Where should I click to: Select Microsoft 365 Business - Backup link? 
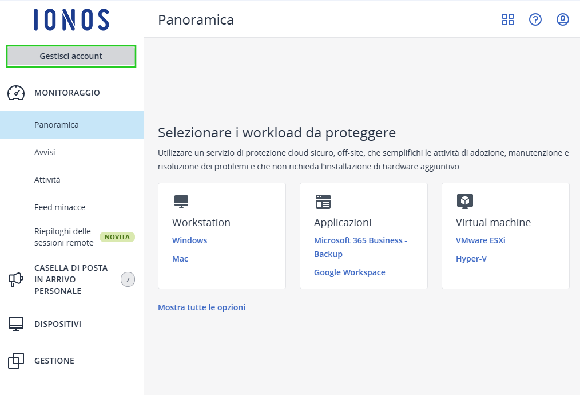[361, 247]
